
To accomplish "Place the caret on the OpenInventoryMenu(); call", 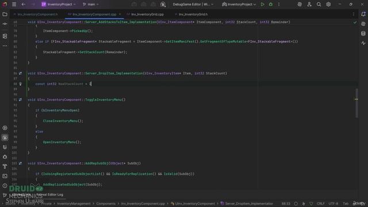I will [x=62, y=142].
